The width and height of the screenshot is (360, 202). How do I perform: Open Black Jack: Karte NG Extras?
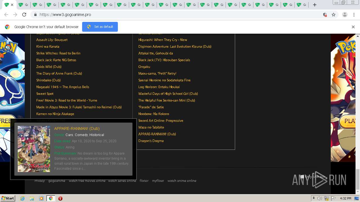[x=56, y=60]
